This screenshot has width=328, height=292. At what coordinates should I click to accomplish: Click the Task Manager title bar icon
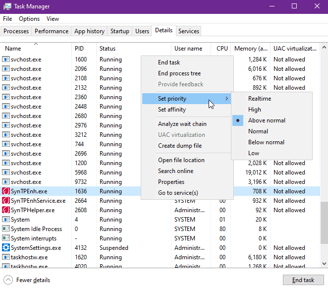7,6
